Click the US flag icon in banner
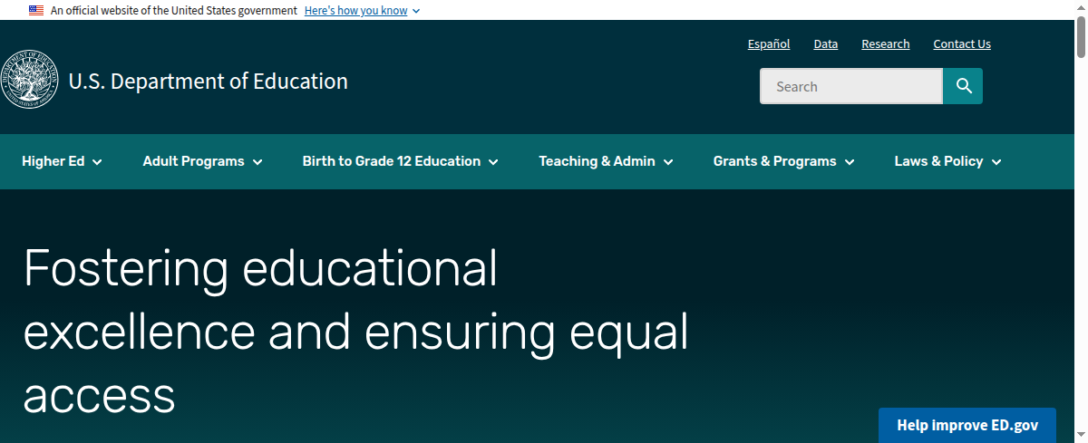The width and height of the screenshot is (1088, 443). pos(36,10)
